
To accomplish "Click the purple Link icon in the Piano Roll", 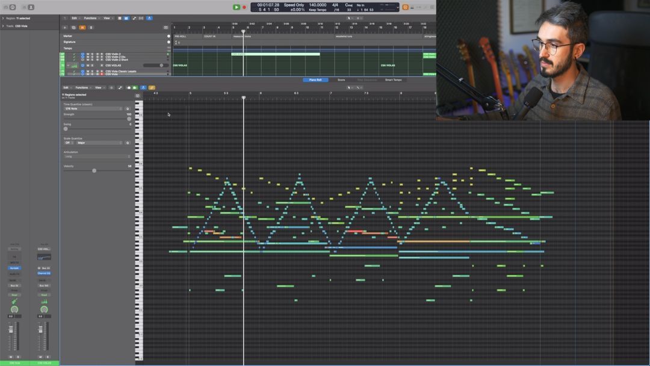I will click(x=143, y=87).
